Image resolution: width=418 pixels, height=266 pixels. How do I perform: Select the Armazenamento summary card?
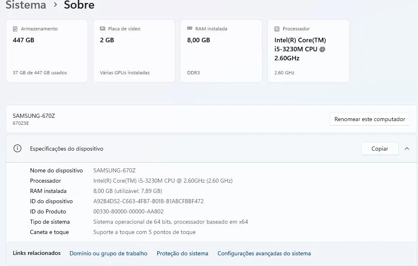point(46,50)
